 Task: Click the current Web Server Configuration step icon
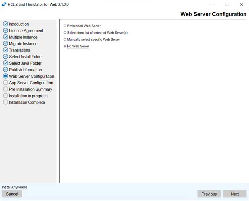(x=5, y=76)
